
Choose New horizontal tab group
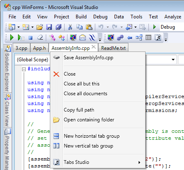98,136
